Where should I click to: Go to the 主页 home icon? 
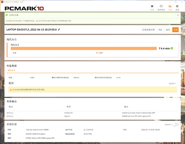[x=152, y=6]
